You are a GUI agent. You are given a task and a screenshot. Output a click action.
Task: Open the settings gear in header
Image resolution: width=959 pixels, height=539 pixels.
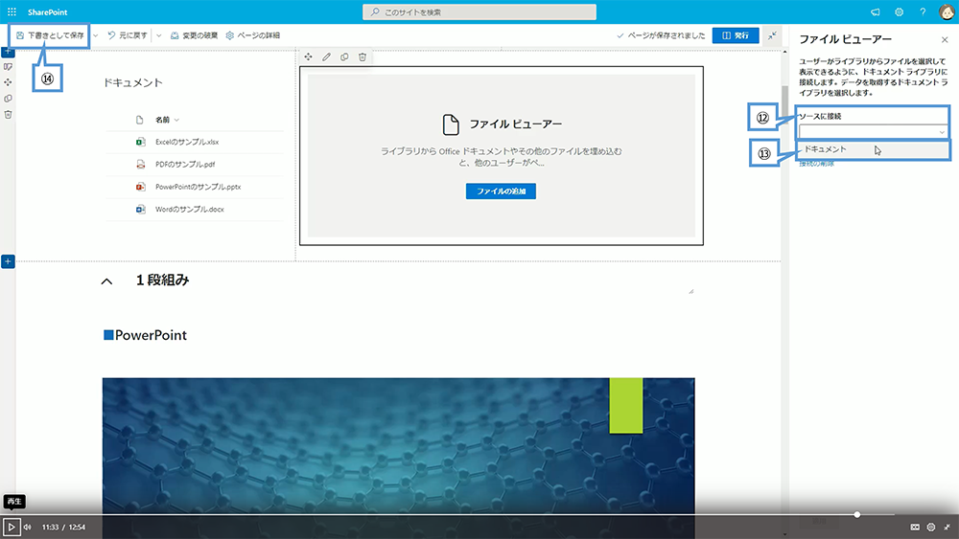click(900, 12)
